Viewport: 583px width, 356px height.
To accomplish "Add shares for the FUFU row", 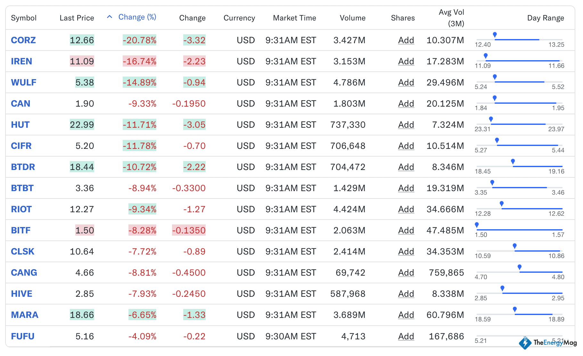I will [406, 336].
